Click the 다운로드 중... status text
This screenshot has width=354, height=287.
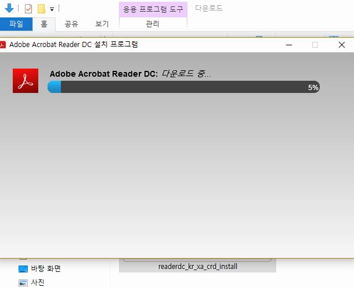186,74
